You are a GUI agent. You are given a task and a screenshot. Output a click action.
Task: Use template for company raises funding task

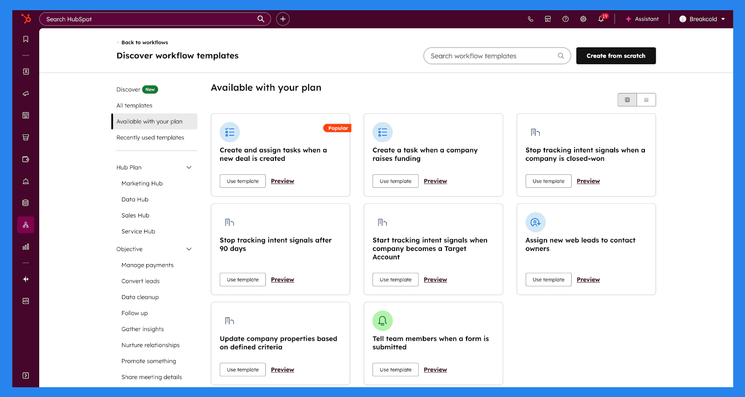click(x=395, y=181)
